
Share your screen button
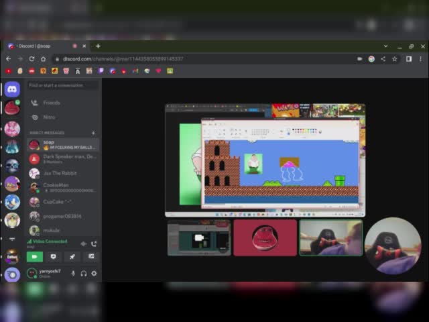pyautogui.click(x=54, y=257)
